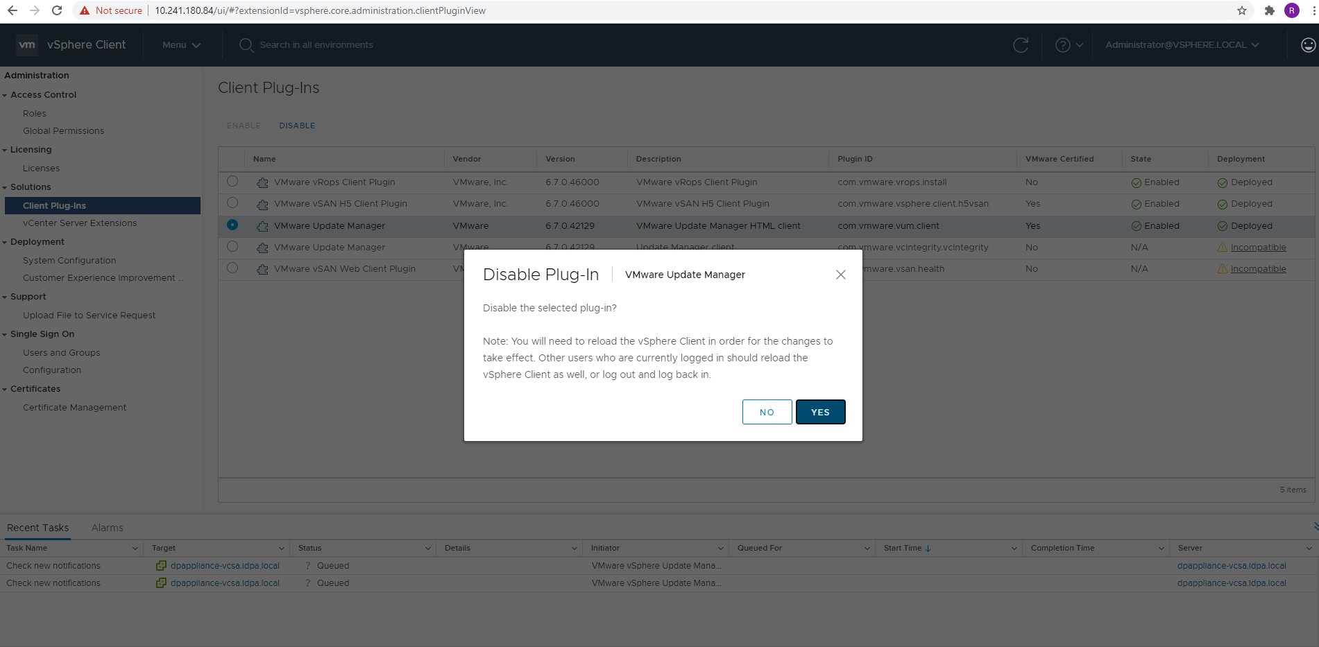Open the Administrator@VSPHERE.LOCAL user dropdown
Screen dimensions: 1319x647
coord(1182,45)
